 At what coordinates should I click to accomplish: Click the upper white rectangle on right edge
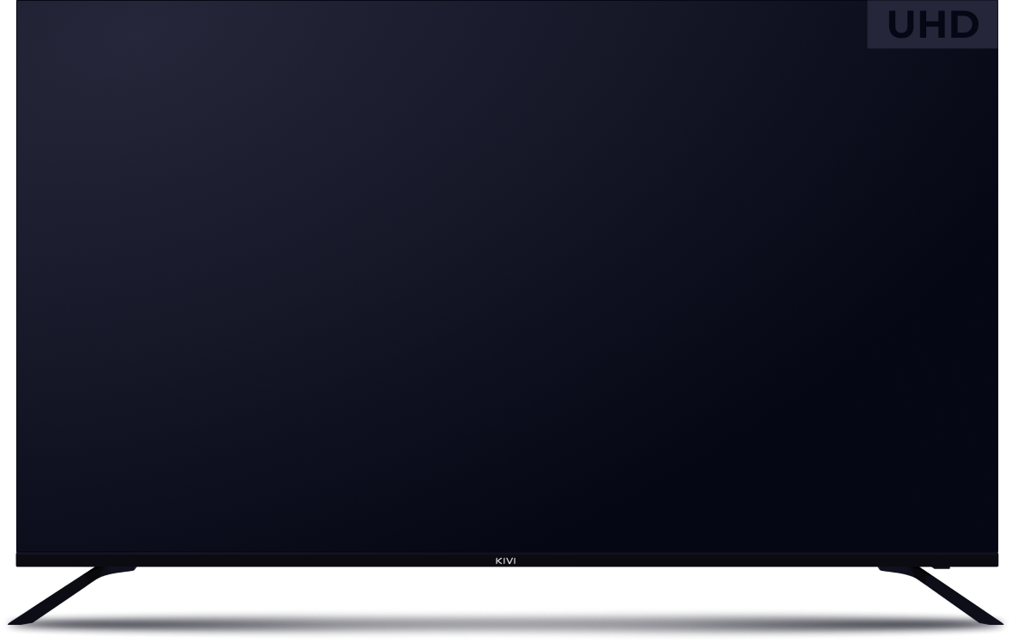pyautogui.click(x=1005, y=79)
